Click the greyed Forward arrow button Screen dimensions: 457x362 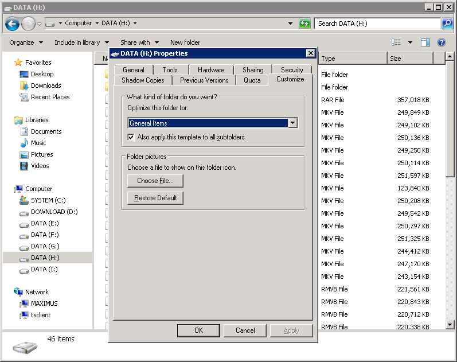click(x=28, y=24)
